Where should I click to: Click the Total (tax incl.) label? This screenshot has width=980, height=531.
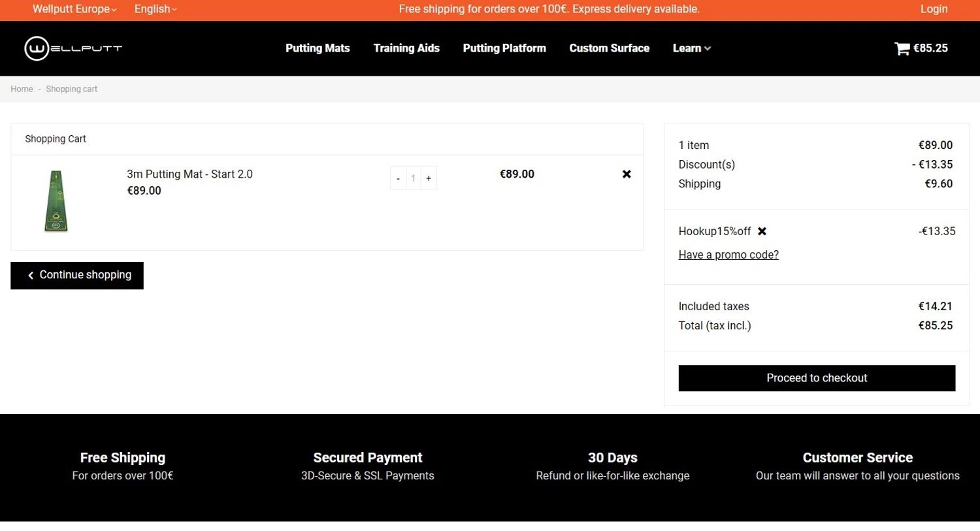(x=715, y=325)
